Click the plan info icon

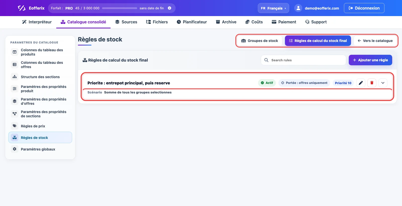point(170,8)
